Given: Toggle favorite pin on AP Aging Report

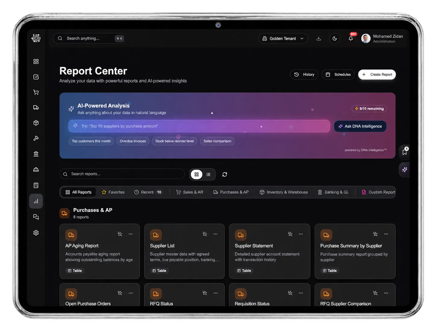Looking at the screenshot, I should [x=120, y=234].
